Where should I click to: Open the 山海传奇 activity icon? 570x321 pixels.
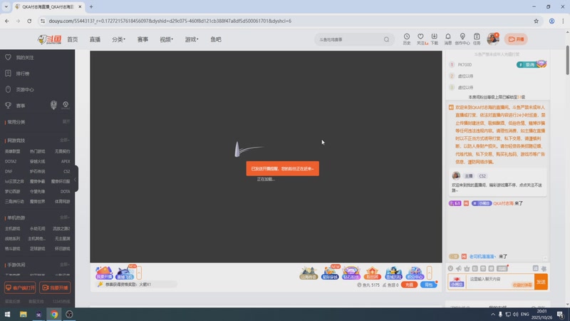tap(309, 273)
